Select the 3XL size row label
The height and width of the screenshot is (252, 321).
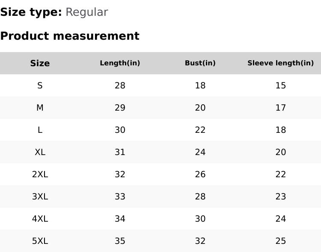coord(40,196)
